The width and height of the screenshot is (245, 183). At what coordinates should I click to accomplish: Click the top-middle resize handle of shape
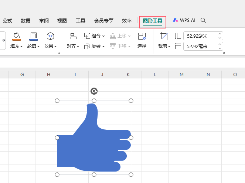(x=94, y=101)
